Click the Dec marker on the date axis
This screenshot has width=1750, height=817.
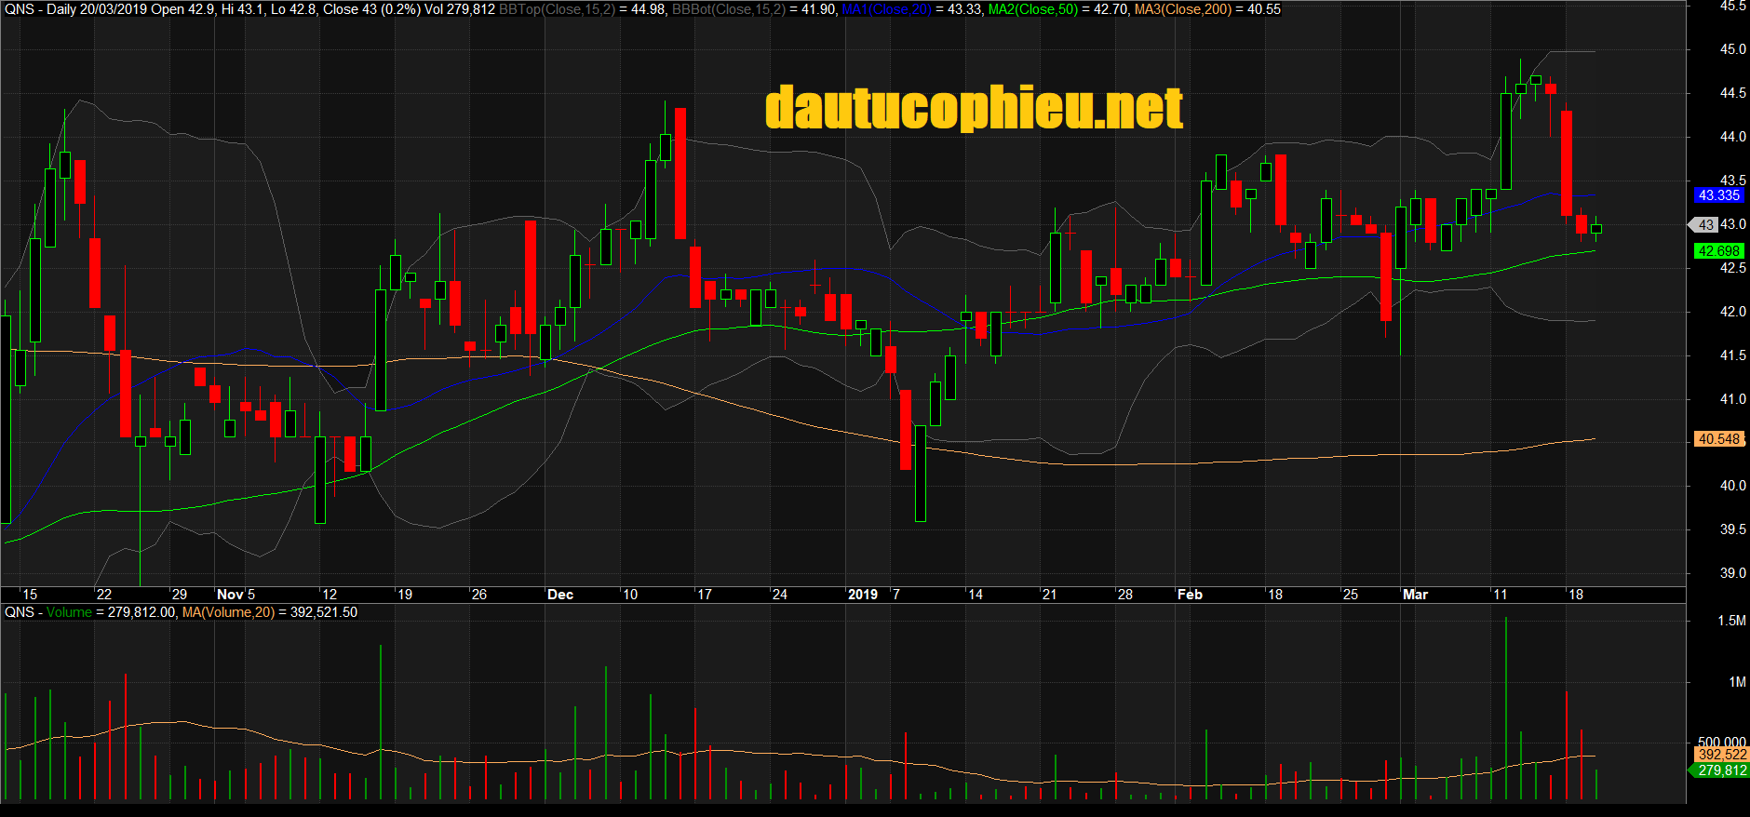pos(559,595)
